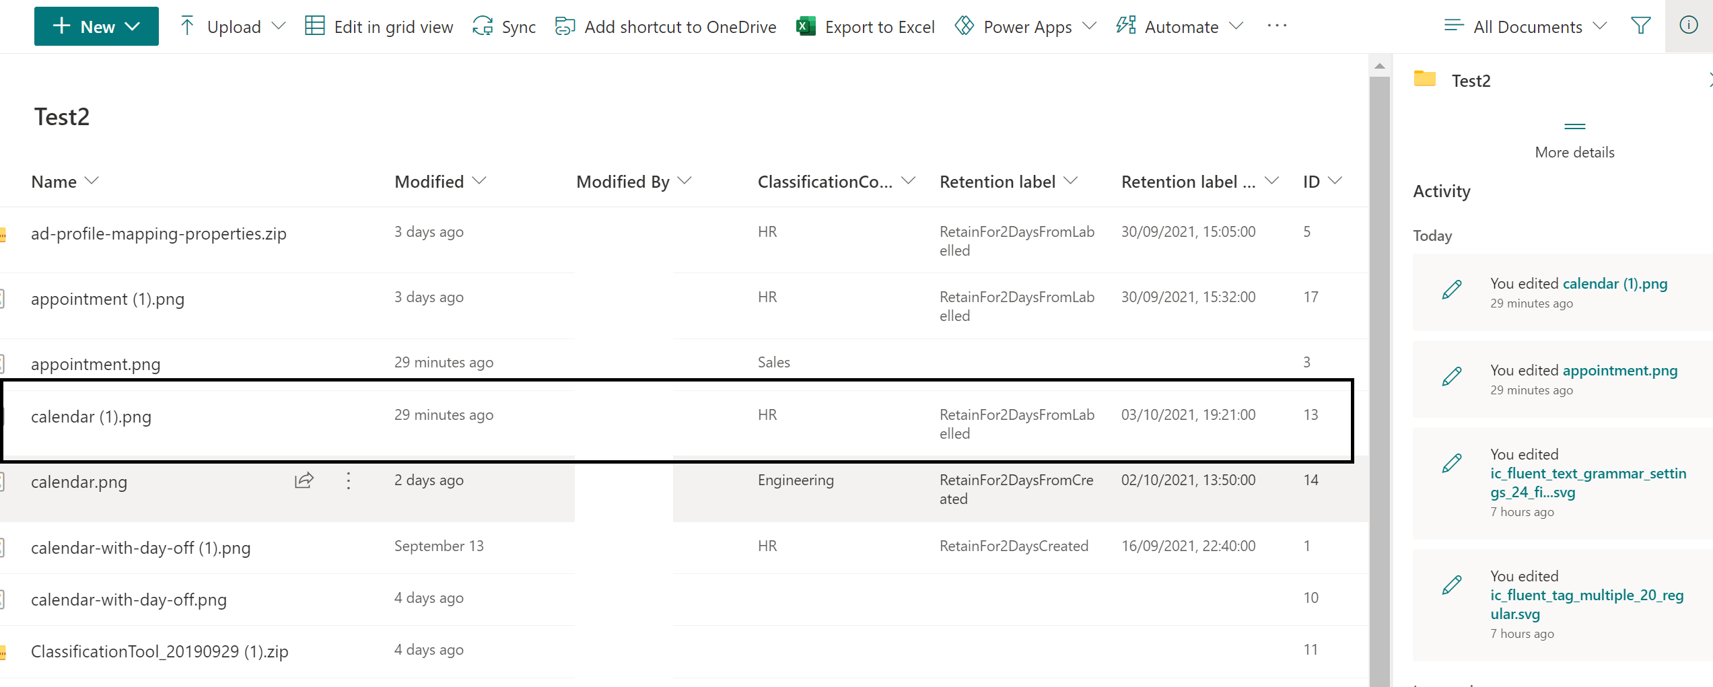1713x687 pixels.
Task: Close the details pane info icon
Action: pyautogui.click(x=1689, y=25)
